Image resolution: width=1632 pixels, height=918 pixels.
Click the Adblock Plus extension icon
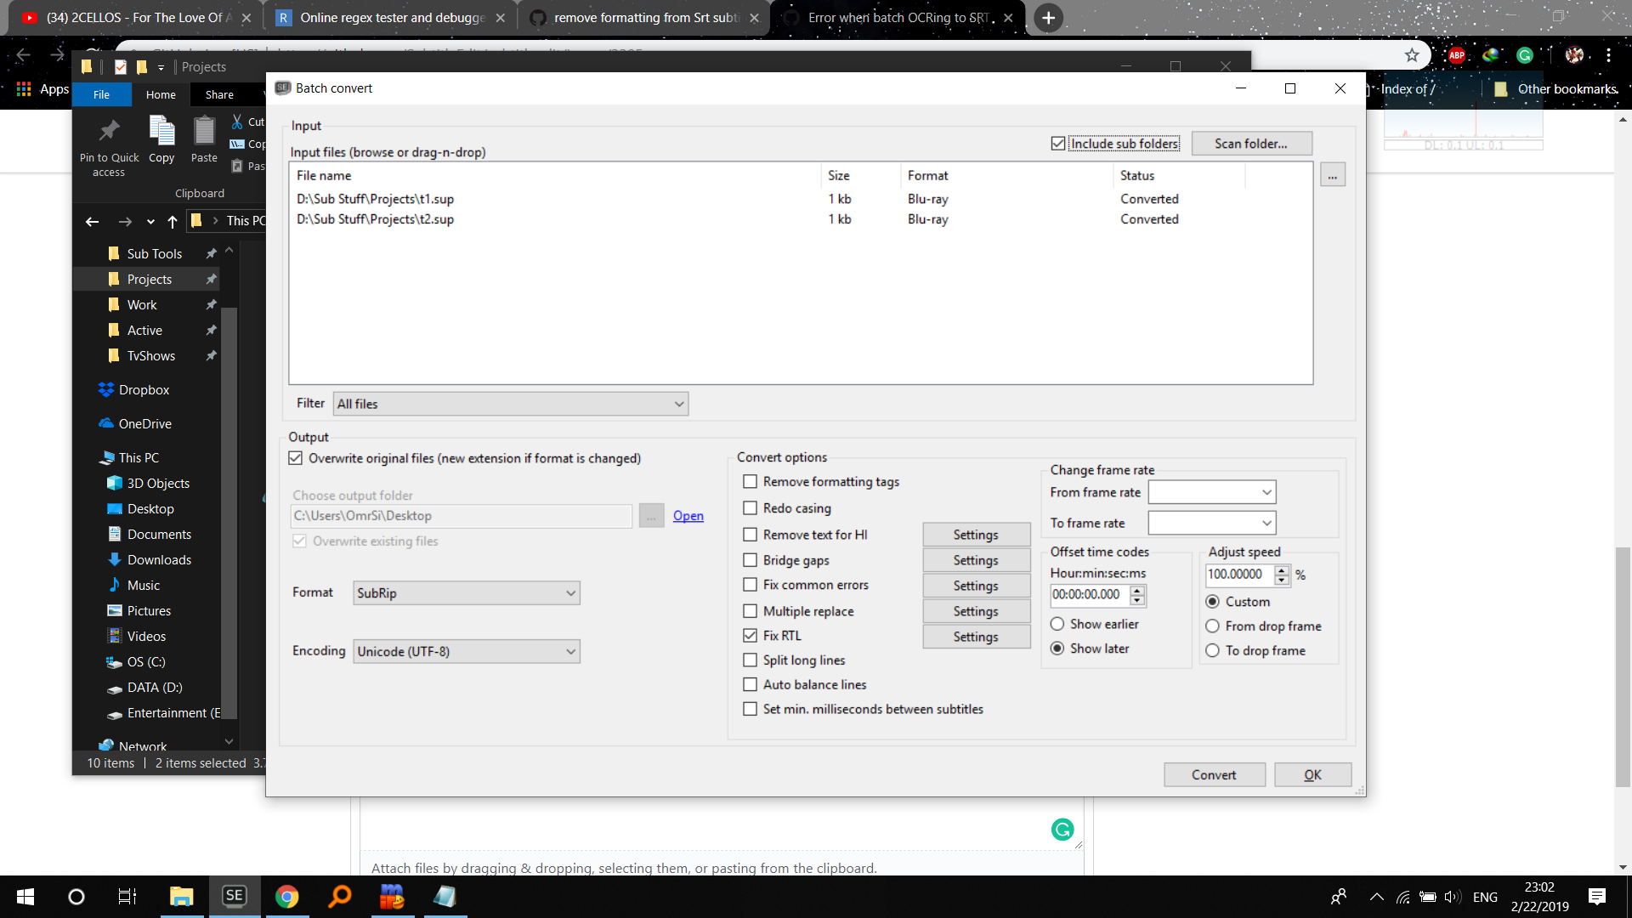click(x=1457, y=54)
